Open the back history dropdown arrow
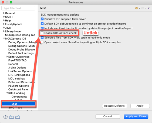The width and height of the screenshot is (152, 123). point(139,8)
